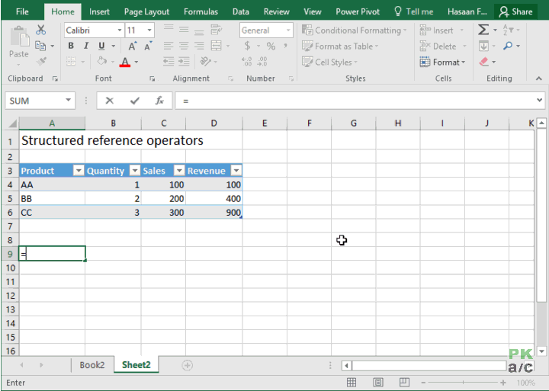Click the Merge & Center icon
Screen dimensions: 549x391
coord(217,46)
